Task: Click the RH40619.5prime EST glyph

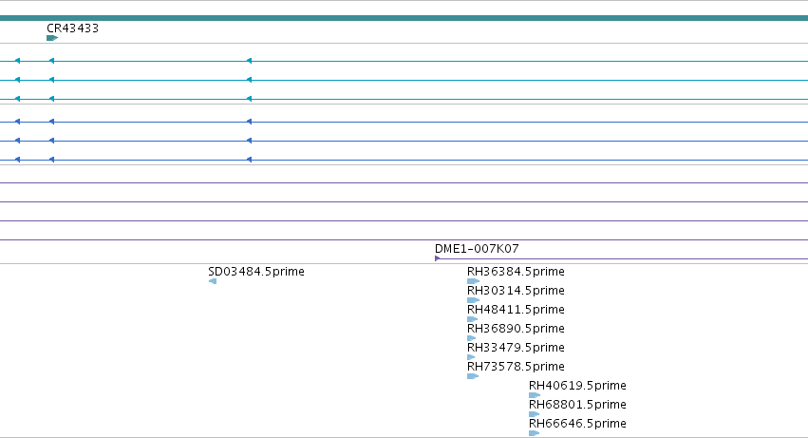Action: click(535, 395)
